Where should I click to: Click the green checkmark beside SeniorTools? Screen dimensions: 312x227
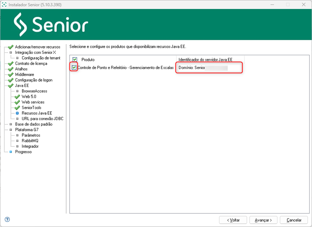(x=17, y=108)
